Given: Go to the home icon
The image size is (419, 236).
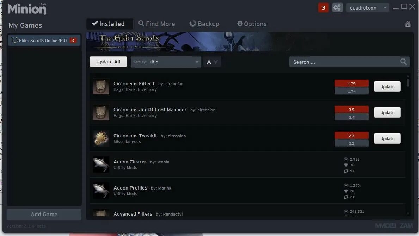Looking at the screenshot, I should tap(407, 24).
